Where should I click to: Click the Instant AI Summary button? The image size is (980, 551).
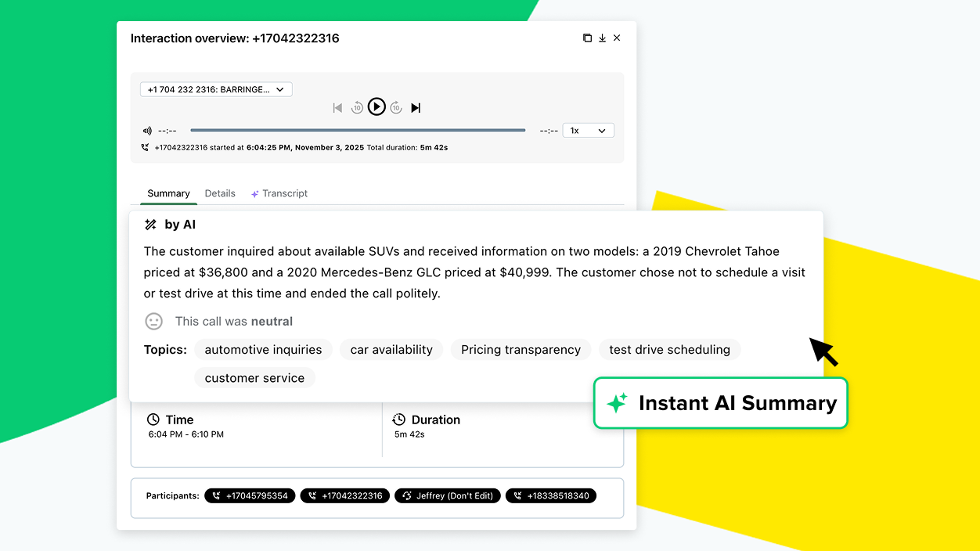pyautogui.click(x=720, y=403)
